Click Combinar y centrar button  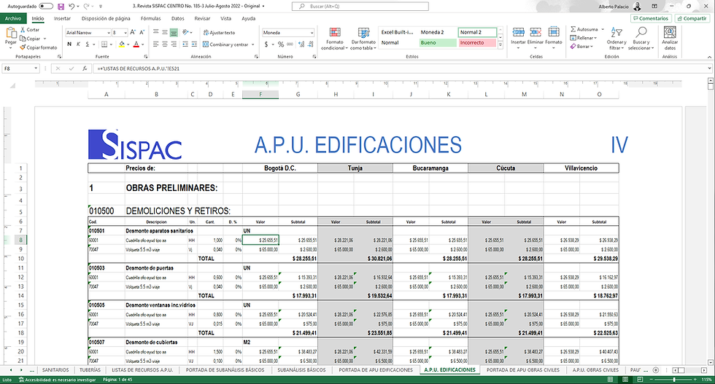[225, 44]
